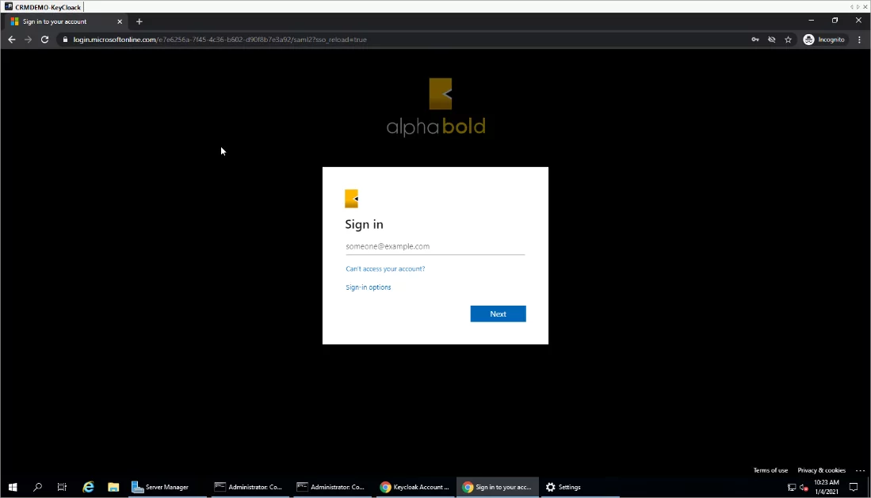Minimize the Chrome window
Screen dimensions: 871x498
point(811,21)
